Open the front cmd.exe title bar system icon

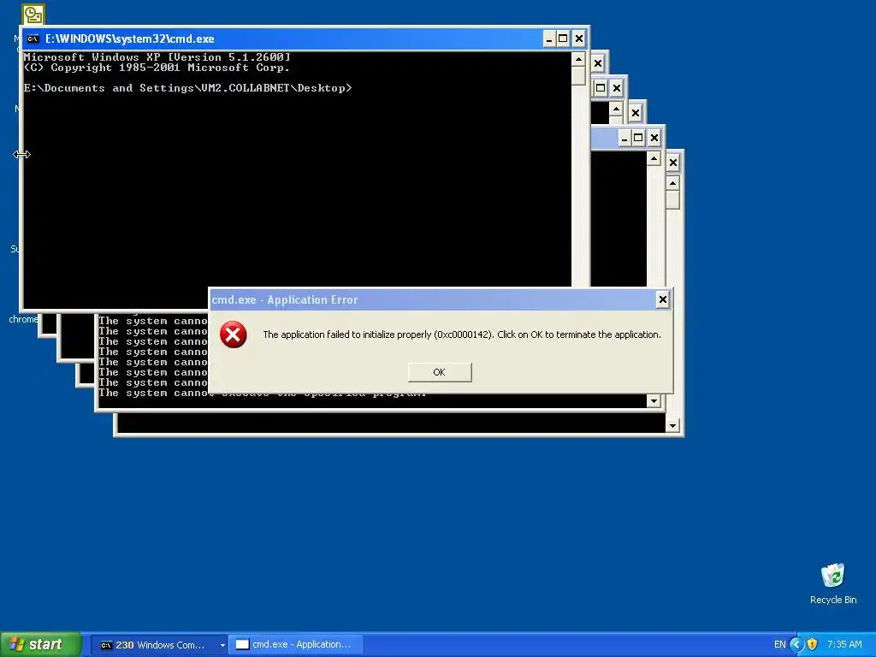[33, 38]
